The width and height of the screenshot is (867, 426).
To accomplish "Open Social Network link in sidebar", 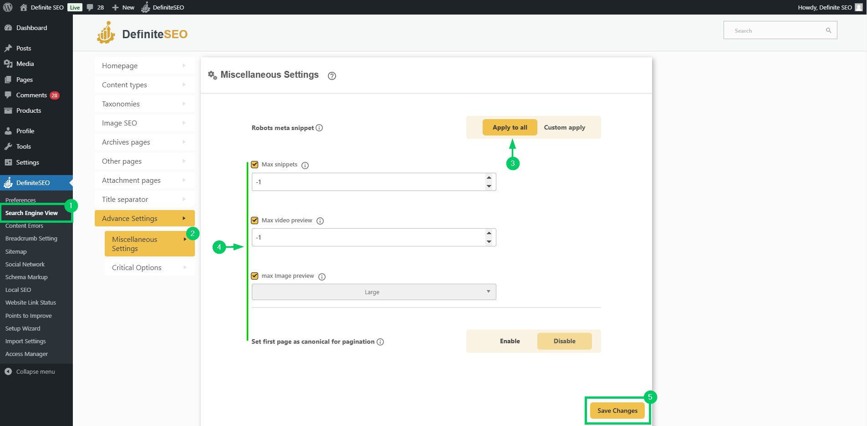I will pos(25,264).
